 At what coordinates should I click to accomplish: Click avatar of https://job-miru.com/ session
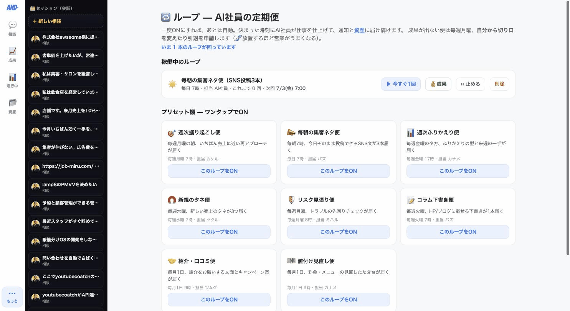[x=36, y=169]
